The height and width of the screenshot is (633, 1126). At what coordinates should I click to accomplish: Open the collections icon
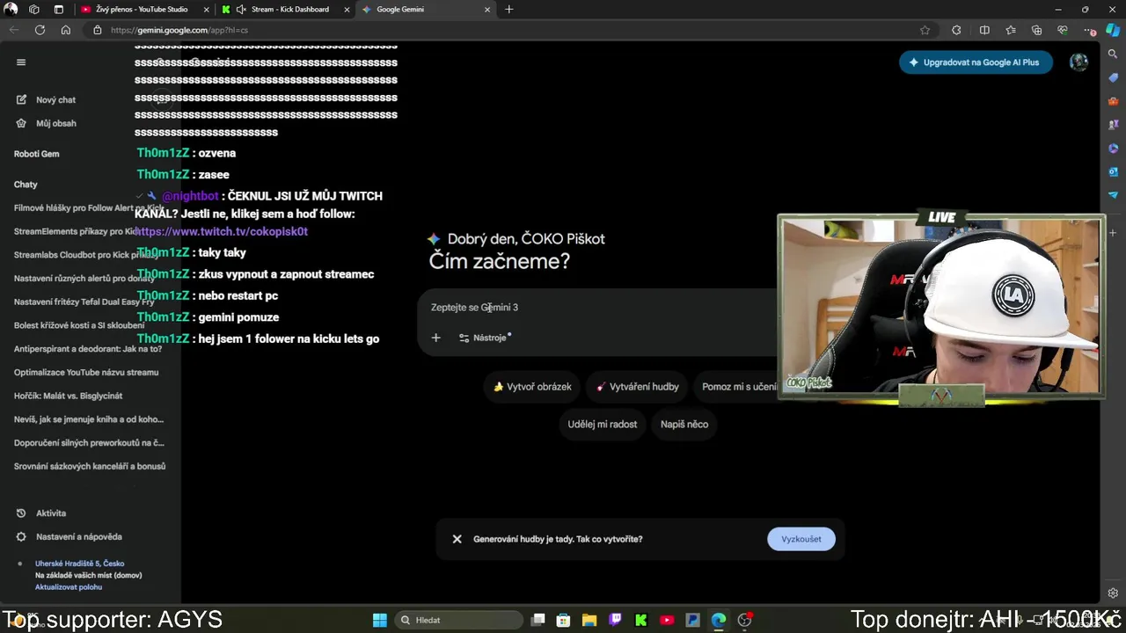point(1036,30)
